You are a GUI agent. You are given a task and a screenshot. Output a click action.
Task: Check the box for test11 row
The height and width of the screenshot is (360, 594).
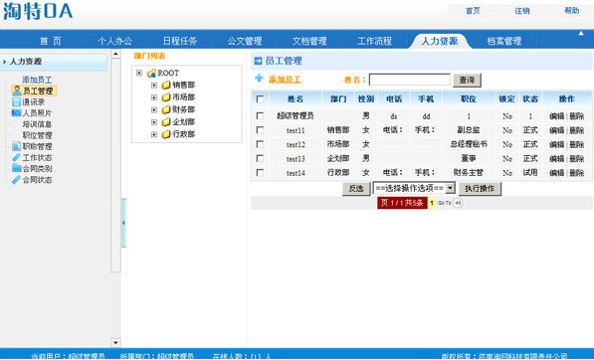click(x=260, y=130)
